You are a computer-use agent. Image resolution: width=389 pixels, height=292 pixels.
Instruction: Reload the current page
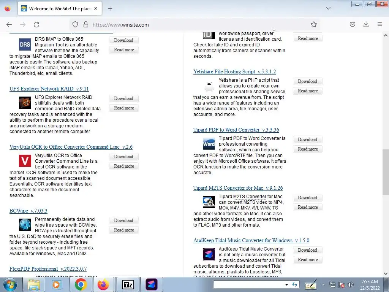click(x=36, y=25)
